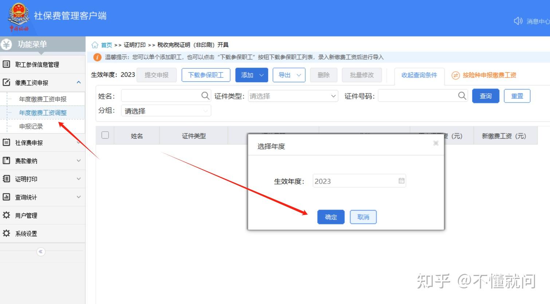Click the 重置 button

(517, 96)
